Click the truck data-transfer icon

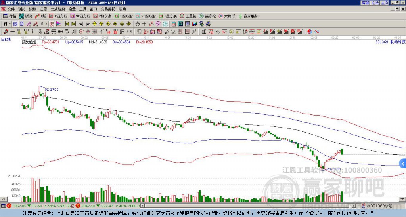click(x=208, y=24)
